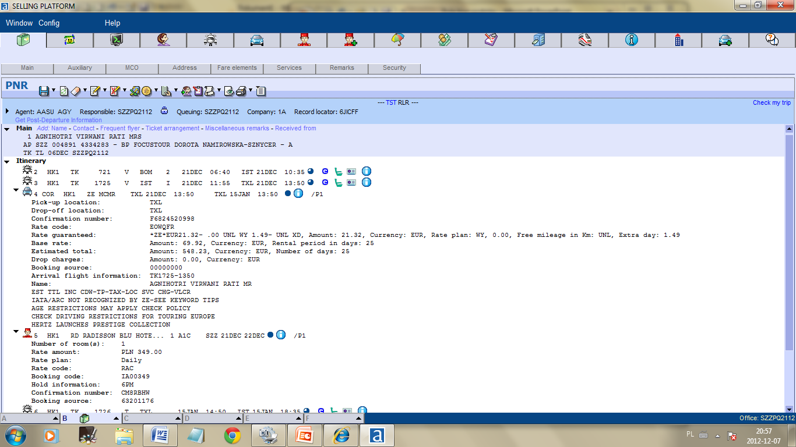
Task: Open dropdown arrow next to eraser icon
Action: [84, 90]
